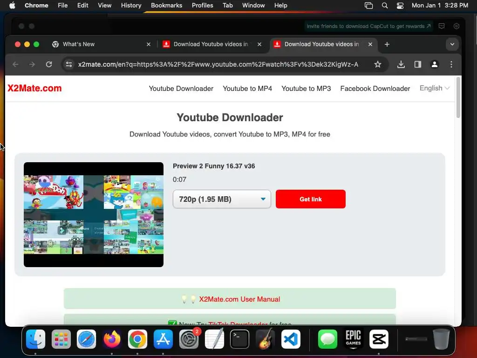Open Control Center in menu bar
The image size is (477, 358).
(400, 6)
